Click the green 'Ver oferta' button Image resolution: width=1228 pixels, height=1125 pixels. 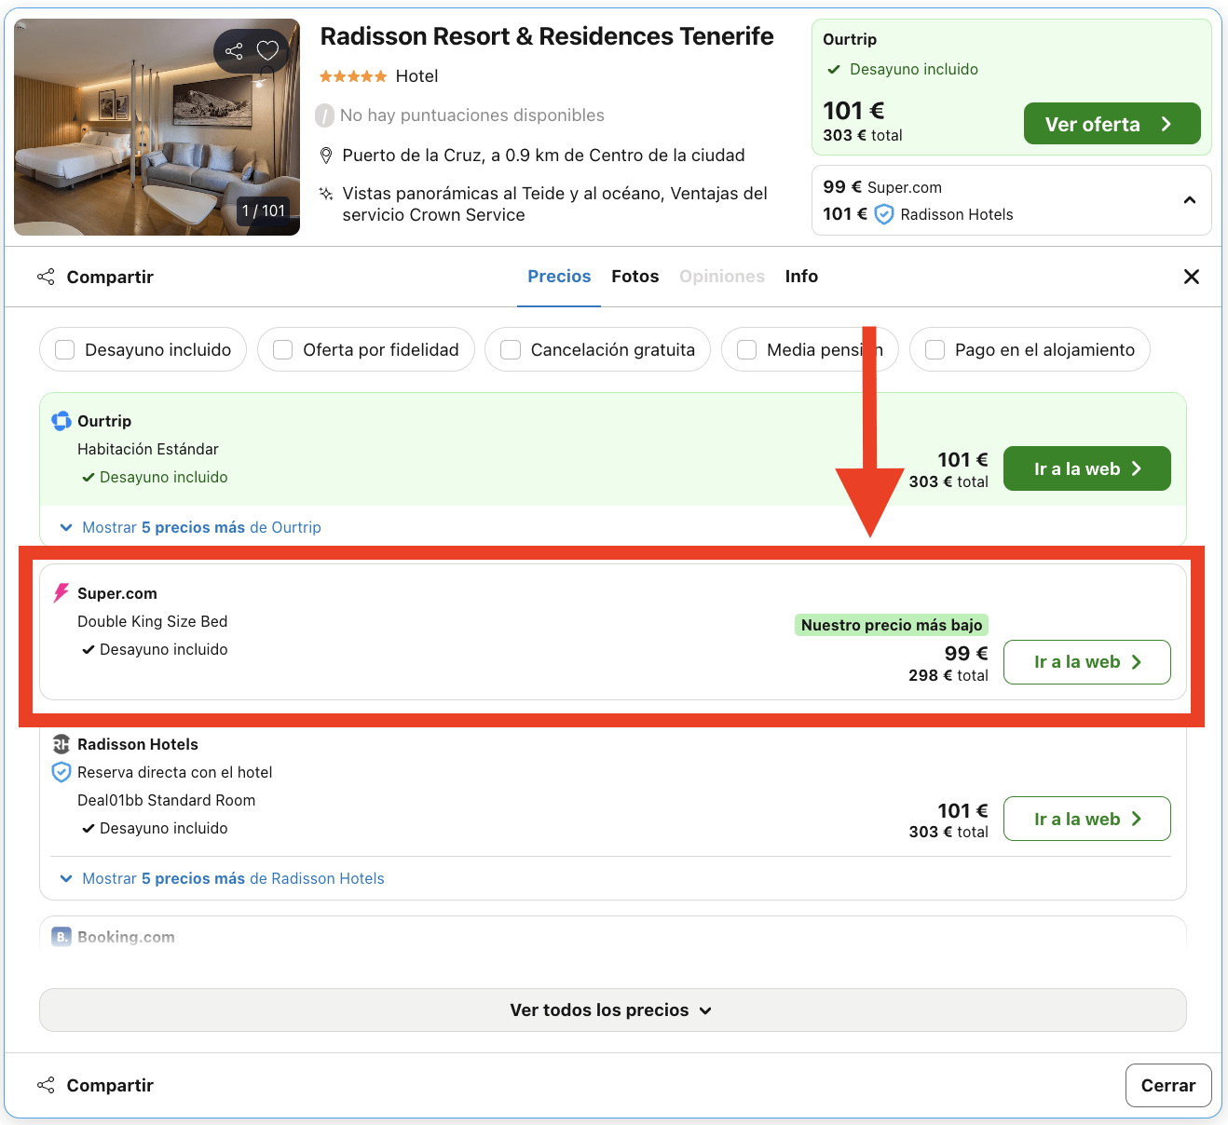1112,124
